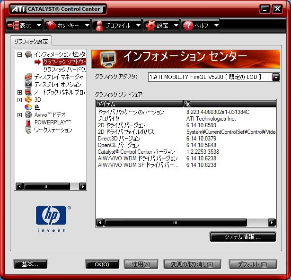Screen dimensions: 291x280
Task: Open the プロファイル menu
Action: [117, 26]
